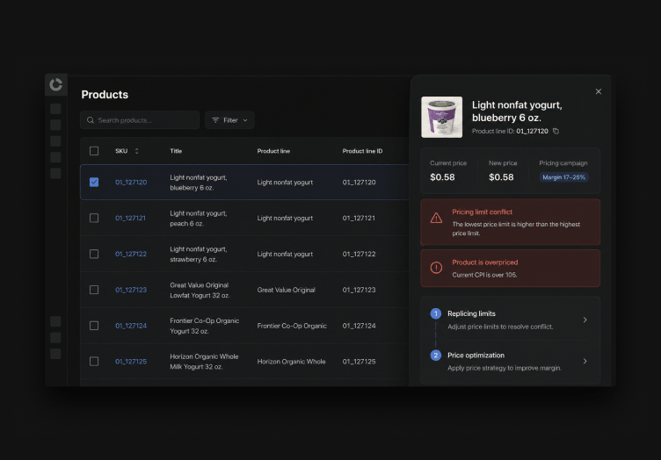Check the row 01_127121 checkbox
This screenshot has height=460, width=661.
(x=94, y=218)
